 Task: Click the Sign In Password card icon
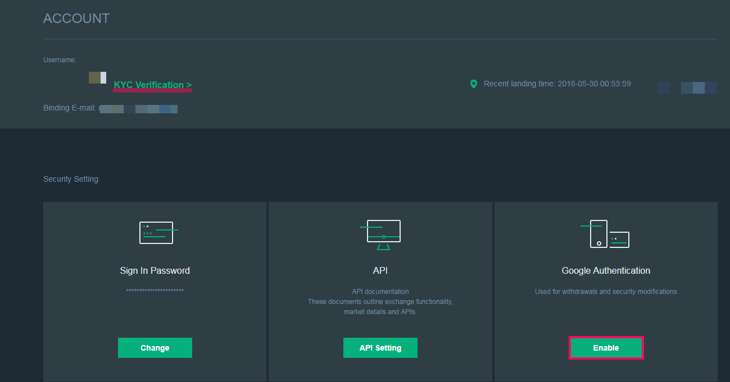(x=157, y=233)
